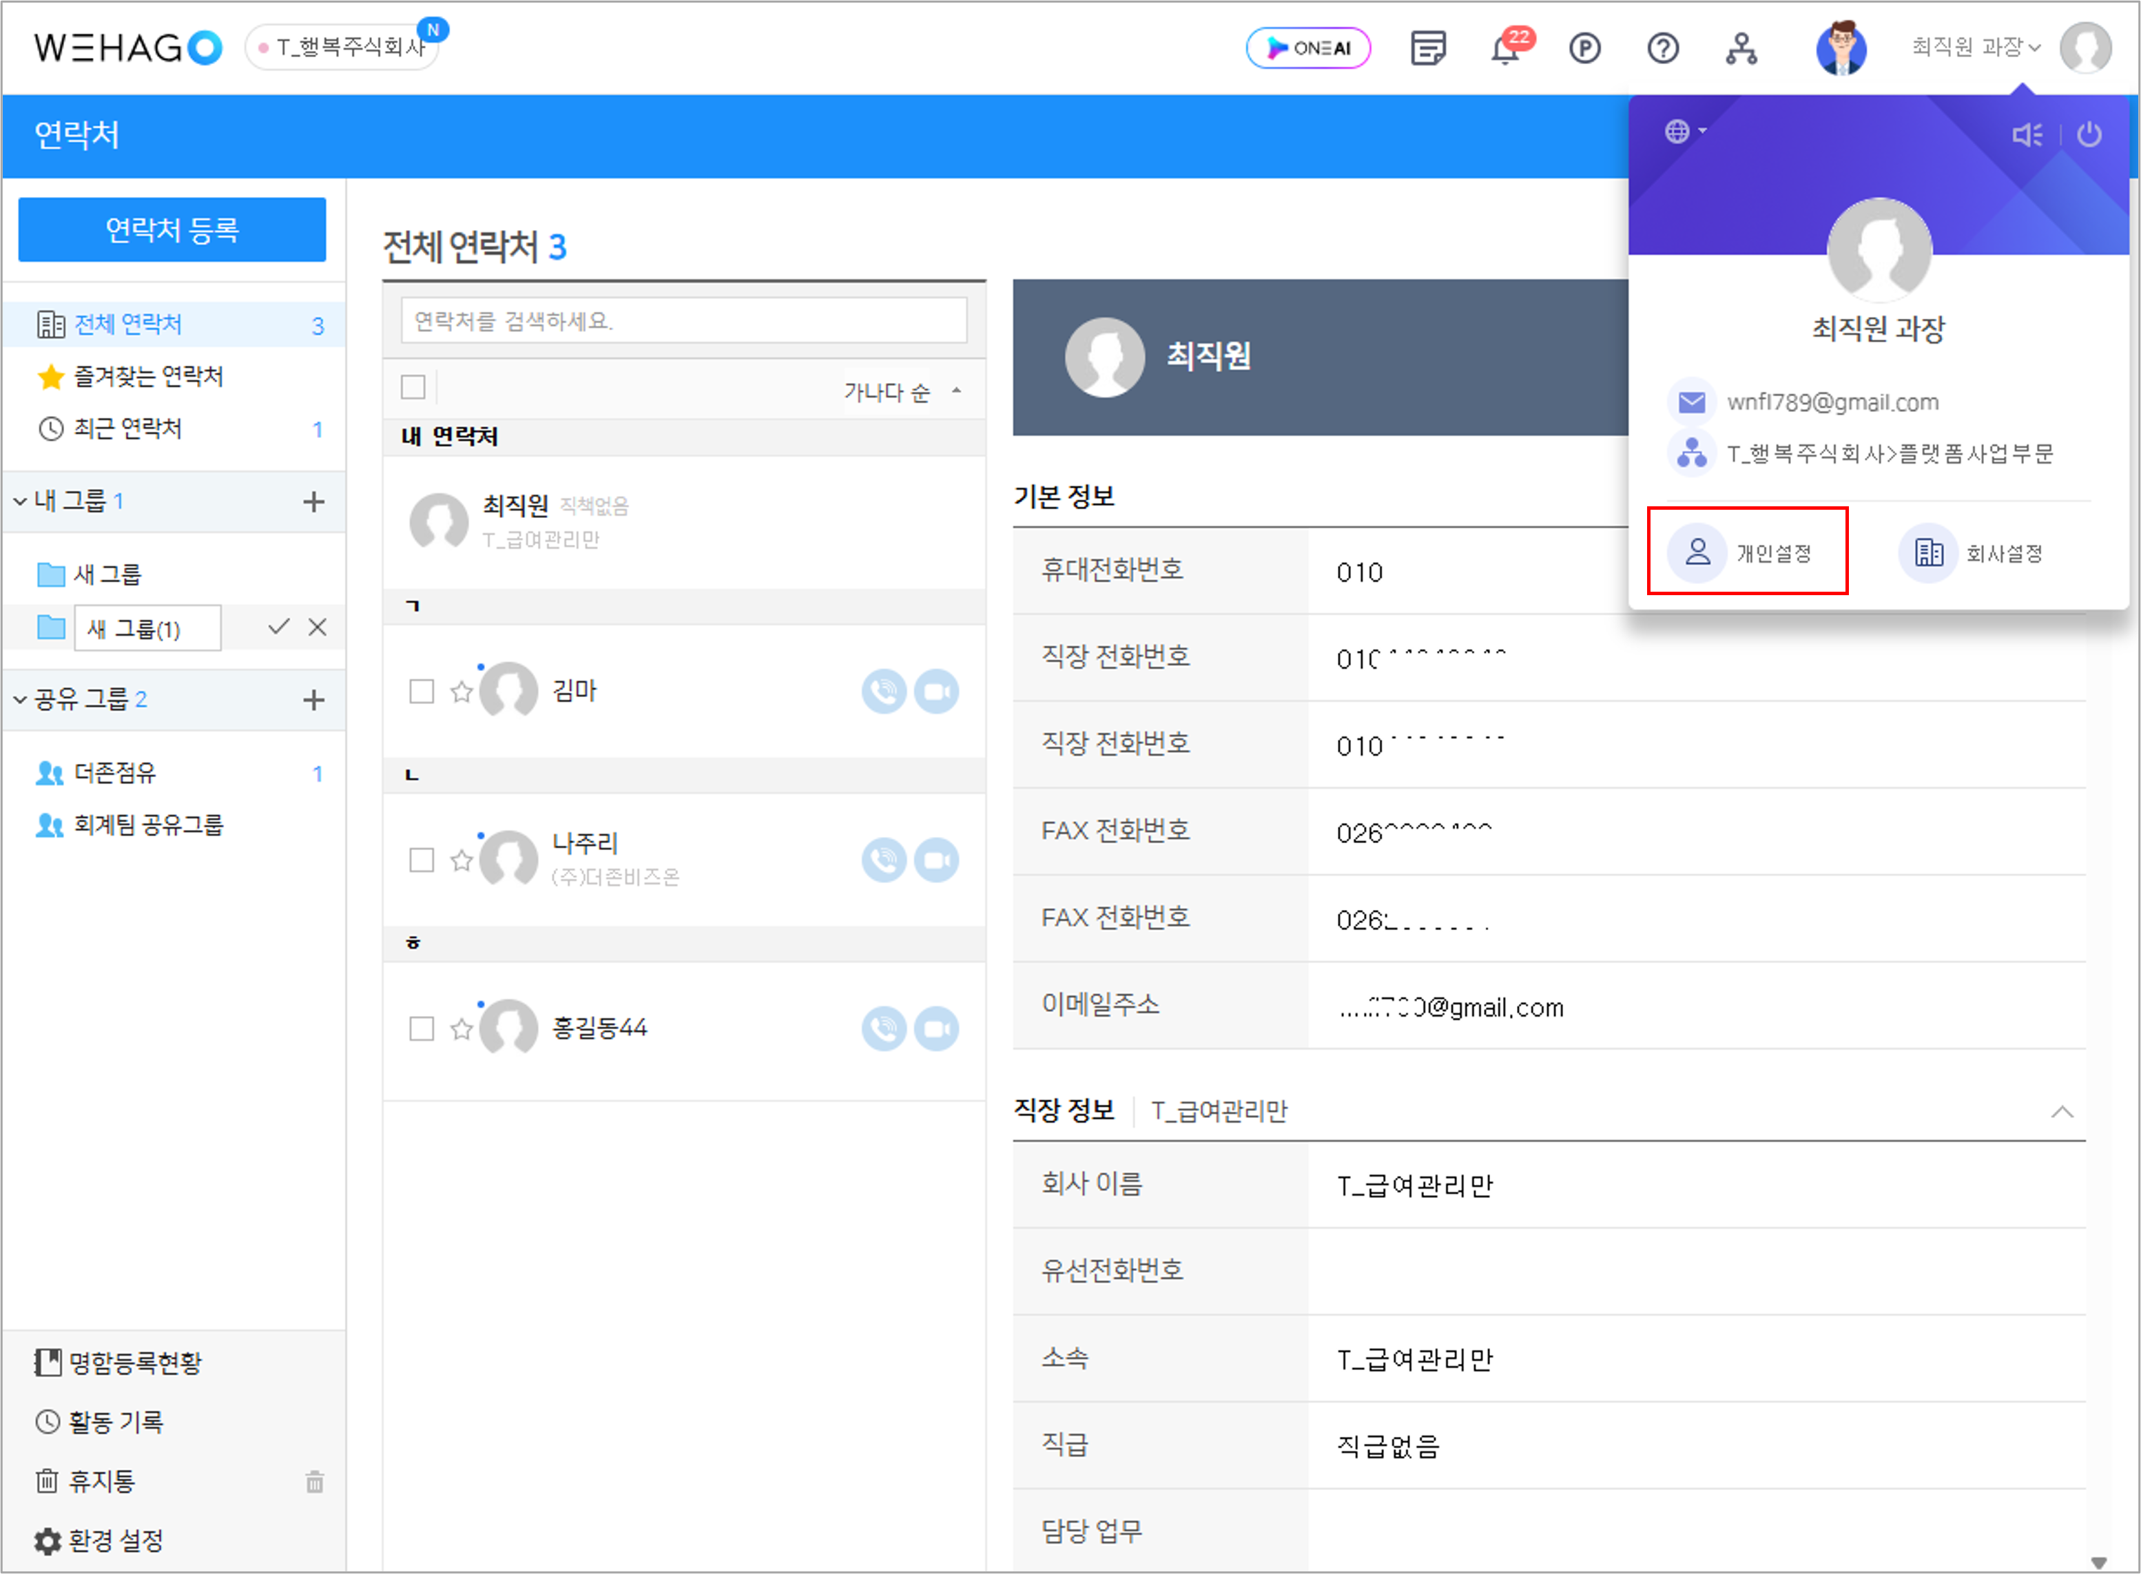Open the organization chart icon
Screen dimensions: 2141x1574
point(1741,48)
